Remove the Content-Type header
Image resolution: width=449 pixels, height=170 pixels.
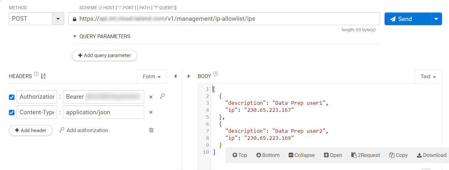click(x=151, y=112)
